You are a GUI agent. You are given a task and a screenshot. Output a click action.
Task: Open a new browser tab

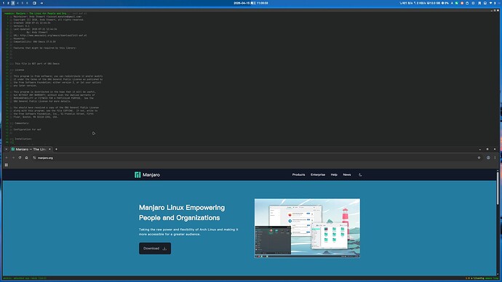[56, 149]
